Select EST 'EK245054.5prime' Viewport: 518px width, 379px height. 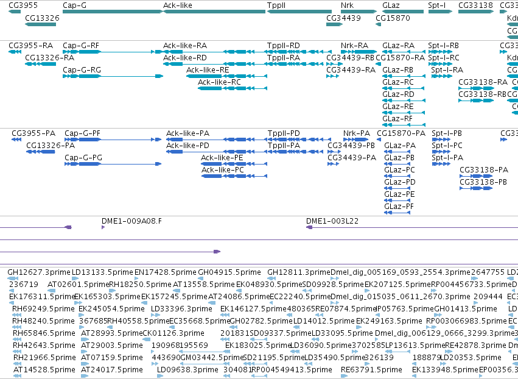111,309
